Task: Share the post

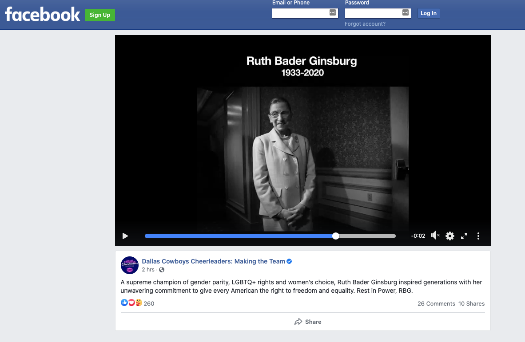Action: point(308,322)
